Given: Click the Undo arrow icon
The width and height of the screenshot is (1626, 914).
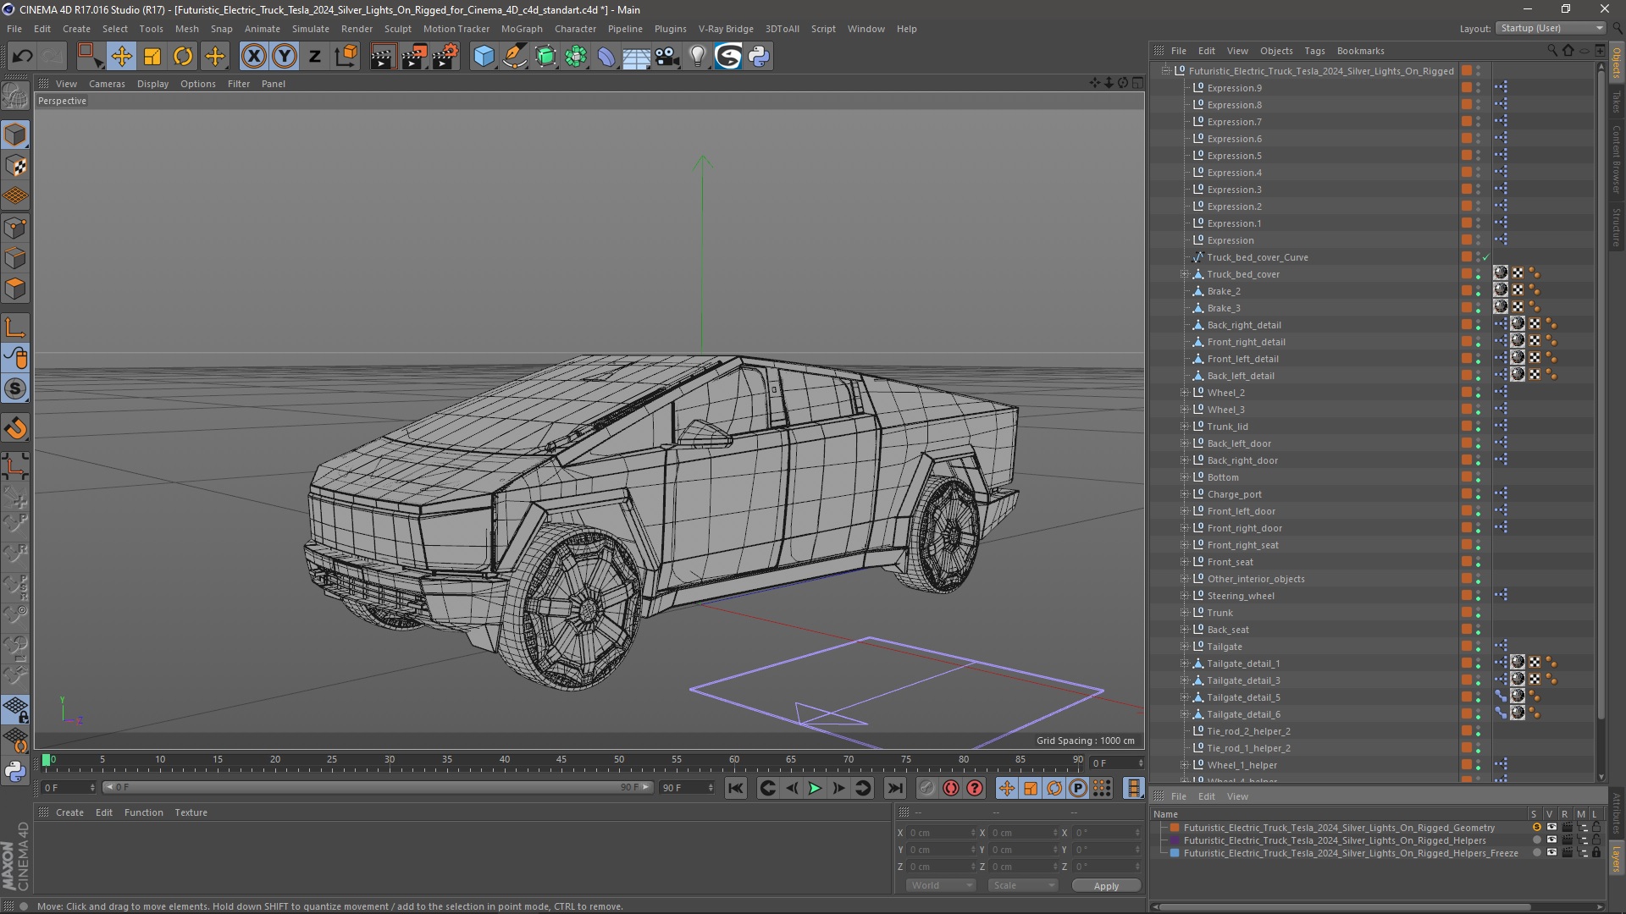Looking at the screenshot, I should click(x=23, y=57).
